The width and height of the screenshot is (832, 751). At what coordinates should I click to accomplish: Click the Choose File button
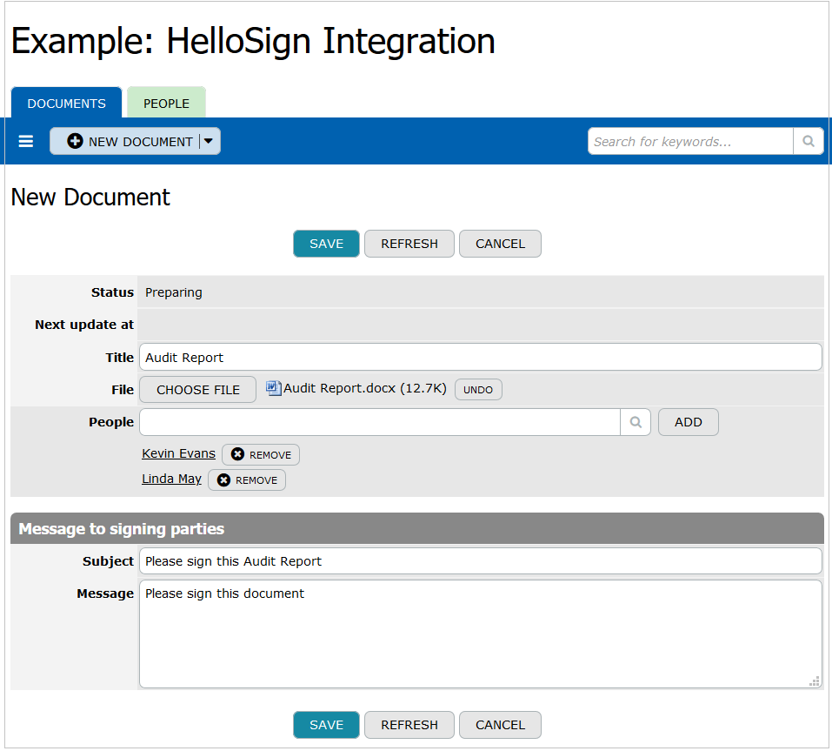pyautogui.click(x=197, y=390)
